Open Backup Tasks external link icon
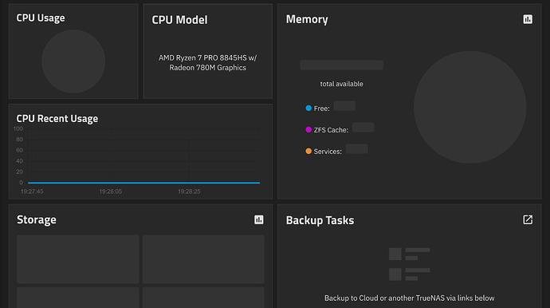The height and width of the screenshot is (308, 550). tap(528, 220)
